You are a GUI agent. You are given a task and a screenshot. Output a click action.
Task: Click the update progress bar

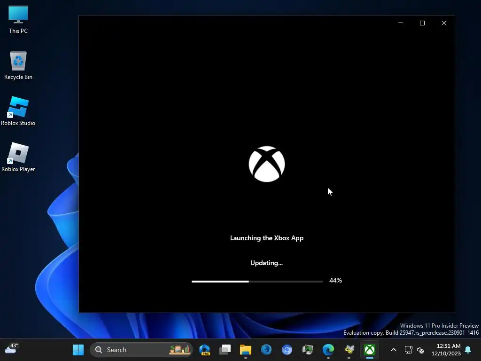tap(257, 281)
